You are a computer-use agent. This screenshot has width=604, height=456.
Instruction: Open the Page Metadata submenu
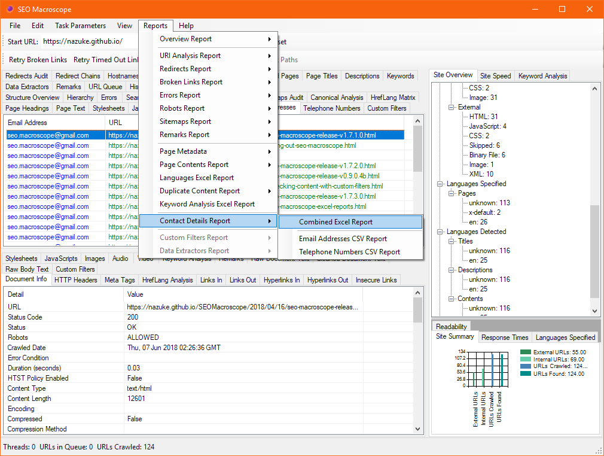point(208,151)
